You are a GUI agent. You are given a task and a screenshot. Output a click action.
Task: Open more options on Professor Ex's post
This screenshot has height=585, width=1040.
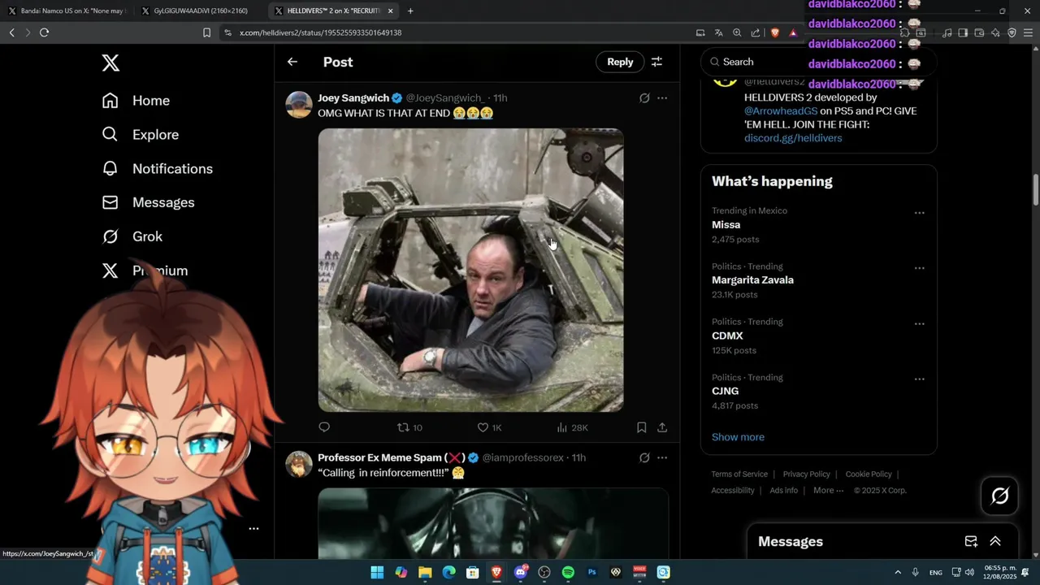[x=662, y=457]
